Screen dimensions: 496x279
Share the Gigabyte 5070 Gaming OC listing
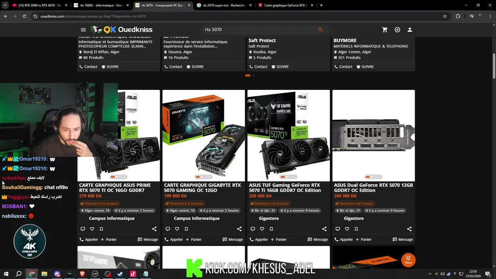(239, 229)
